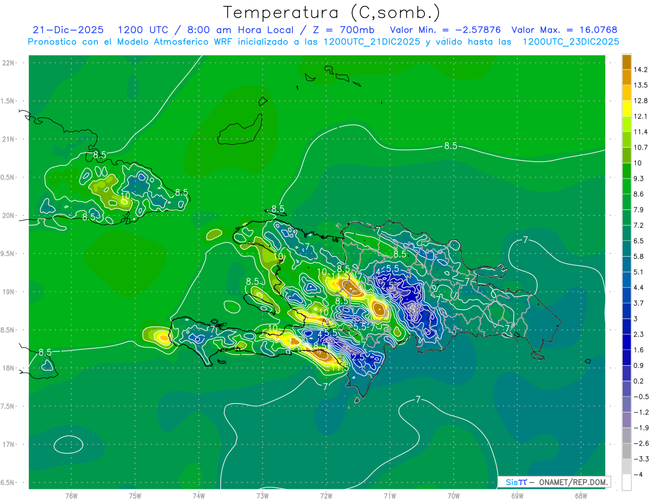Click the "22N" latitude axis label
Image resolution: width=652 pixels, height=503 pixels.
(9, 63)
